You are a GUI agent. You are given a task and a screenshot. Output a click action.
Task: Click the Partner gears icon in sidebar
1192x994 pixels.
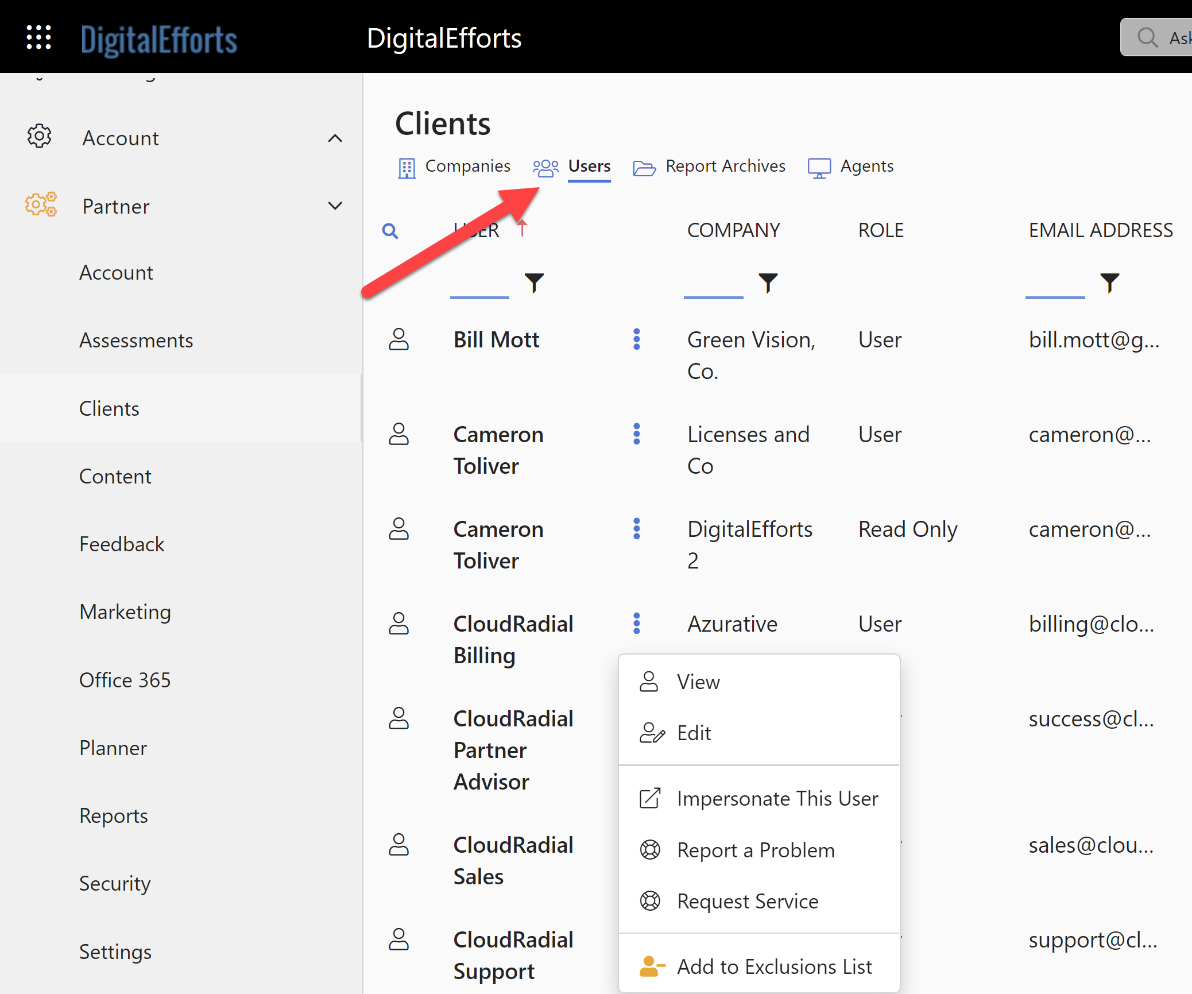click(x=41, y=204)
